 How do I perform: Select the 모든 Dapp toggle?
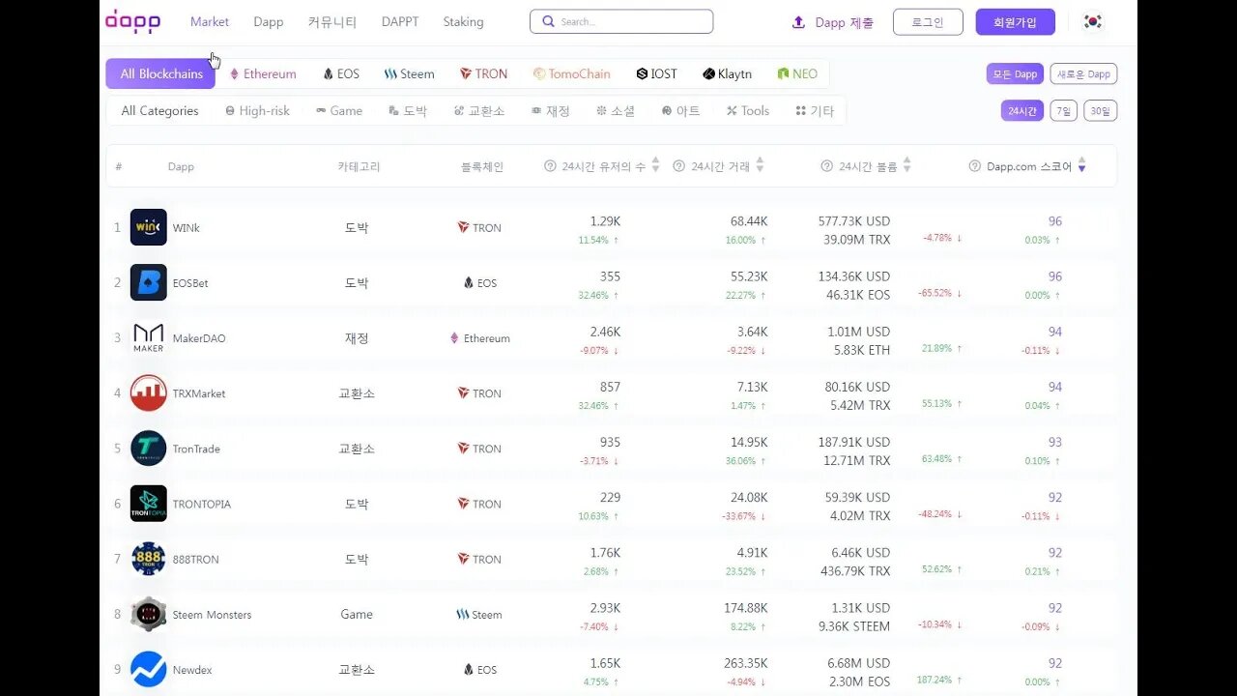click(1015, 73)
